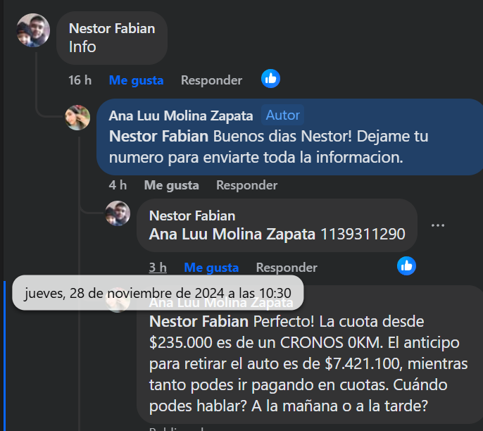
Task: Toggle Me gusta on the Info comment
Action: 136,80
